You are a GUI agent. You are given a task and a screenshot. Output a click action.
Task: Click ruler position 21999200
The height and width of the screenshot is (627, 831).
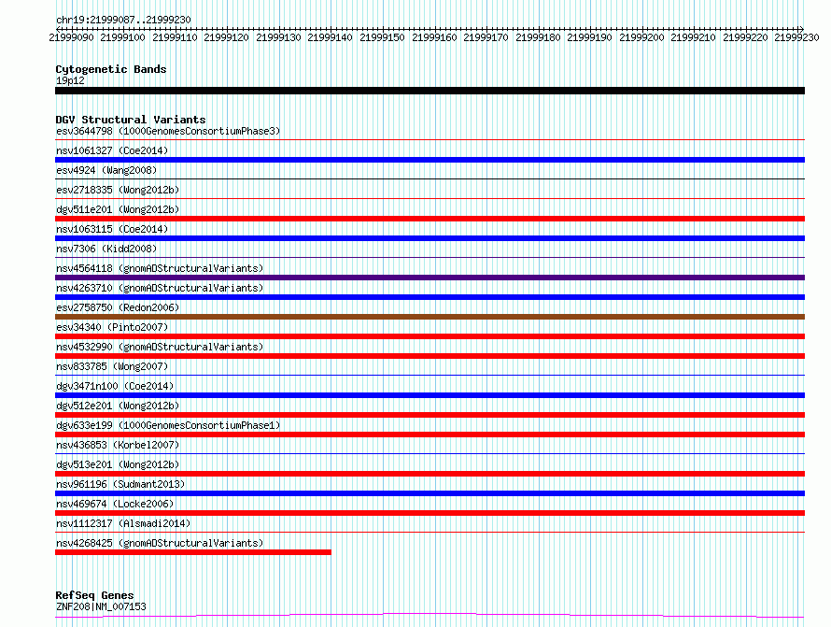[641, 37]
